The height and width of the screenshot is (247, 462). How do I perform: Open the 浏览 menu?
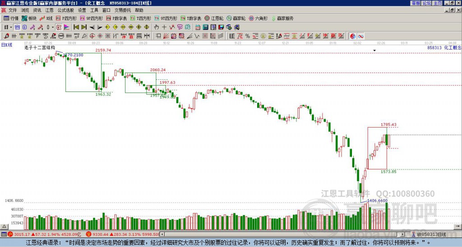[x=25, y=10]
